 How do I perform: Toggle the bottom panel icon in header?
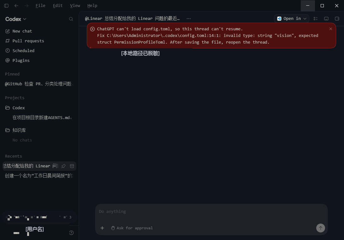pyautogui.click(x=326, y=19)
